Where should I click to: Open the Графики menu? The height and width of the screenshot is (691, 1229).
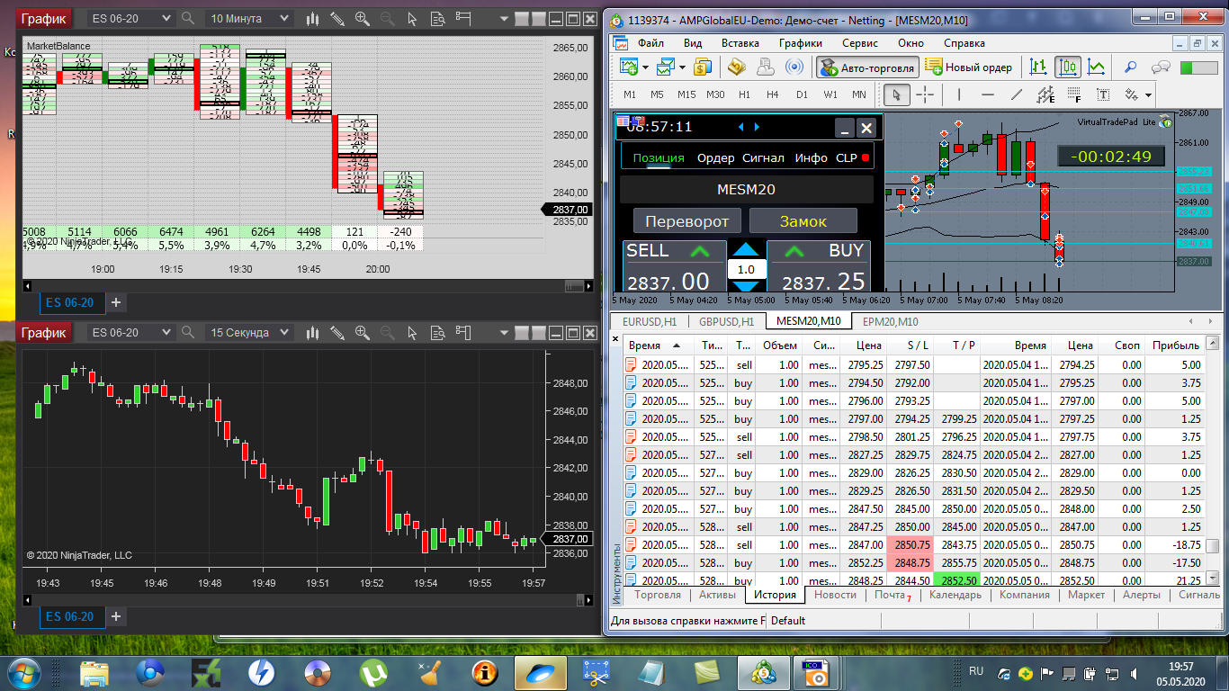pyautogui.click(x=801, y=42)
